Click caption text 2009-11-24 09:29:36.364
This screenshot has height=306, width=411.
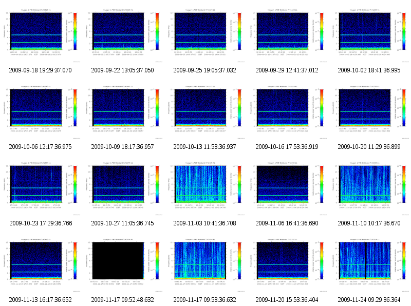[x=369, y=300]
